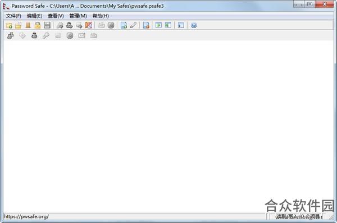Viewport: 337px width, 223px height.
Task: Collapse all groups toolbar icon
Action: [168, 26]
